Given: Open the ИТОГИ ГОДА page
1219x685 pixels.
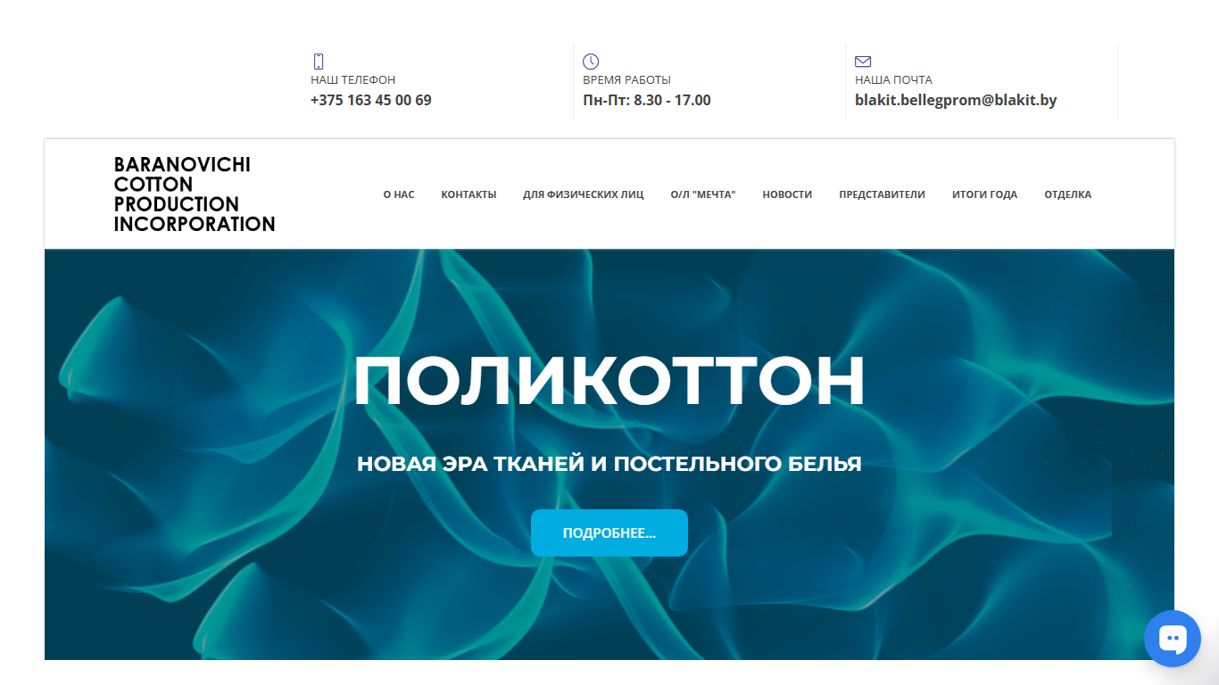Looking at the screenshot, I should click(x=984, y=194).
